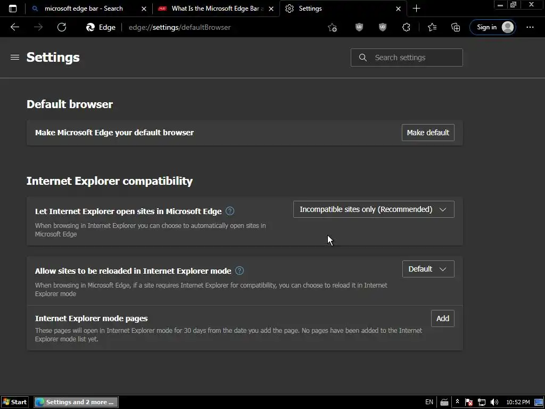The width and height of the screenshot is (545, 409).
Task: Add this page to favorites
Action: click(x=332, y=28)
